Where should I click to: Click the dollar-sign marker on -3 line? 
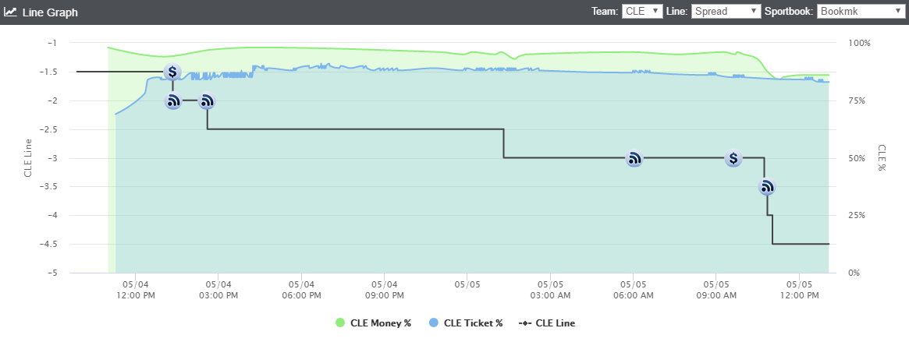(x=733, y=158)
